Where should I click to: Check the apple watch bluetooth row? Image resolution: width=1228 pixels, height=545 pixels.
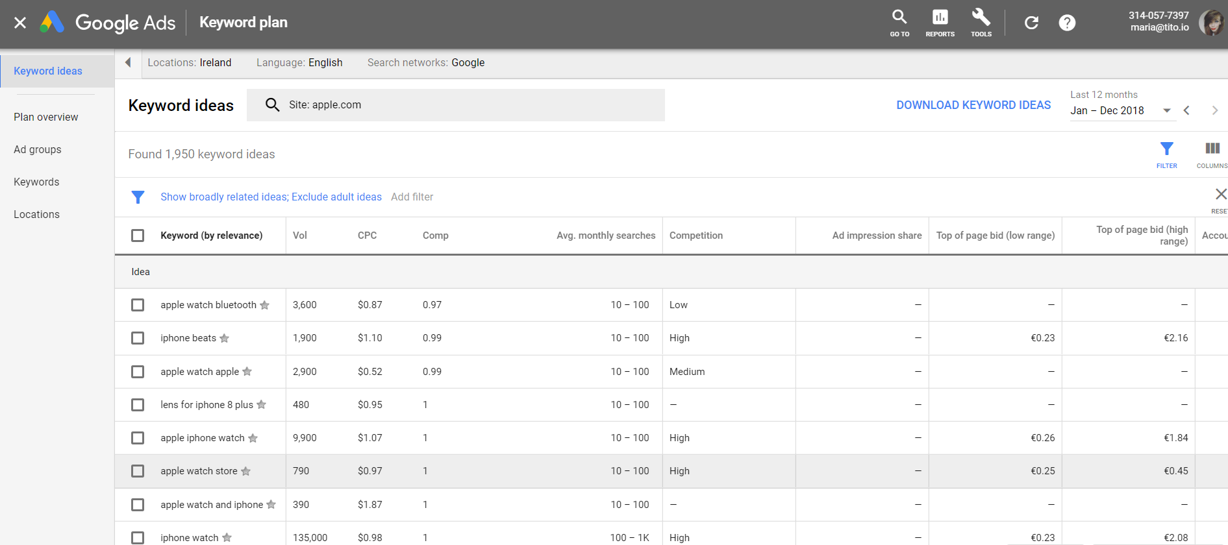point(138,305)
